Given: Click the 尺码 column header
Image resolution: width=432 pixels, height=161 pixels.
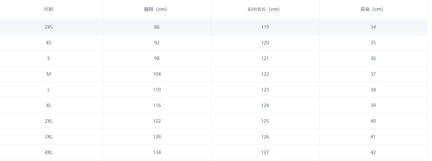Looking at the screenshot, I should [x=49, y=9].
